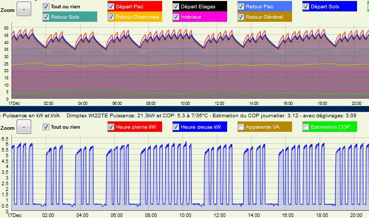Uncheck the Départ Pac series checkbox
Viewport: 369px width, 218px height.
click(111, 7)
